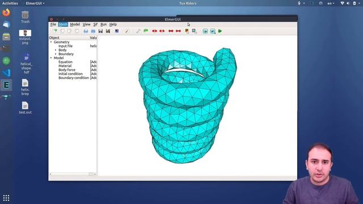Click the Unify edge red arrows icon
The image size is (363, 204).
[x=178, y=31]
